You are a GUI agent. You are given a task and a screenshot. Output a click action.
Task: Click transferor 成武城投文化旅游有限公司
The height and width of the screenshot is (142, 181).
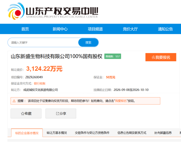(x=41, y=90)
